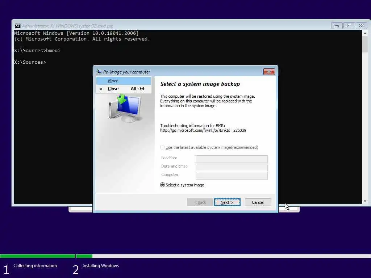The image size is (371, 278).
Task: Click the BMR troubleshooting URL text
Action: pos(203,130)
